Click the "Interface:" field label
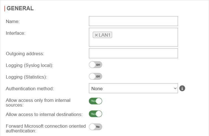The width and height of the screenshot is (209, 136). [16, 33]
